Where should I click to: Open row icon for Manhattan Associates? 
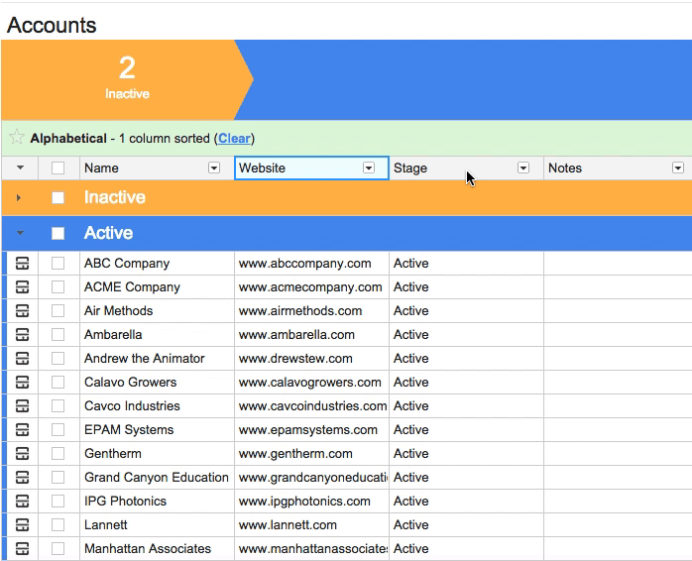point(22,549)
